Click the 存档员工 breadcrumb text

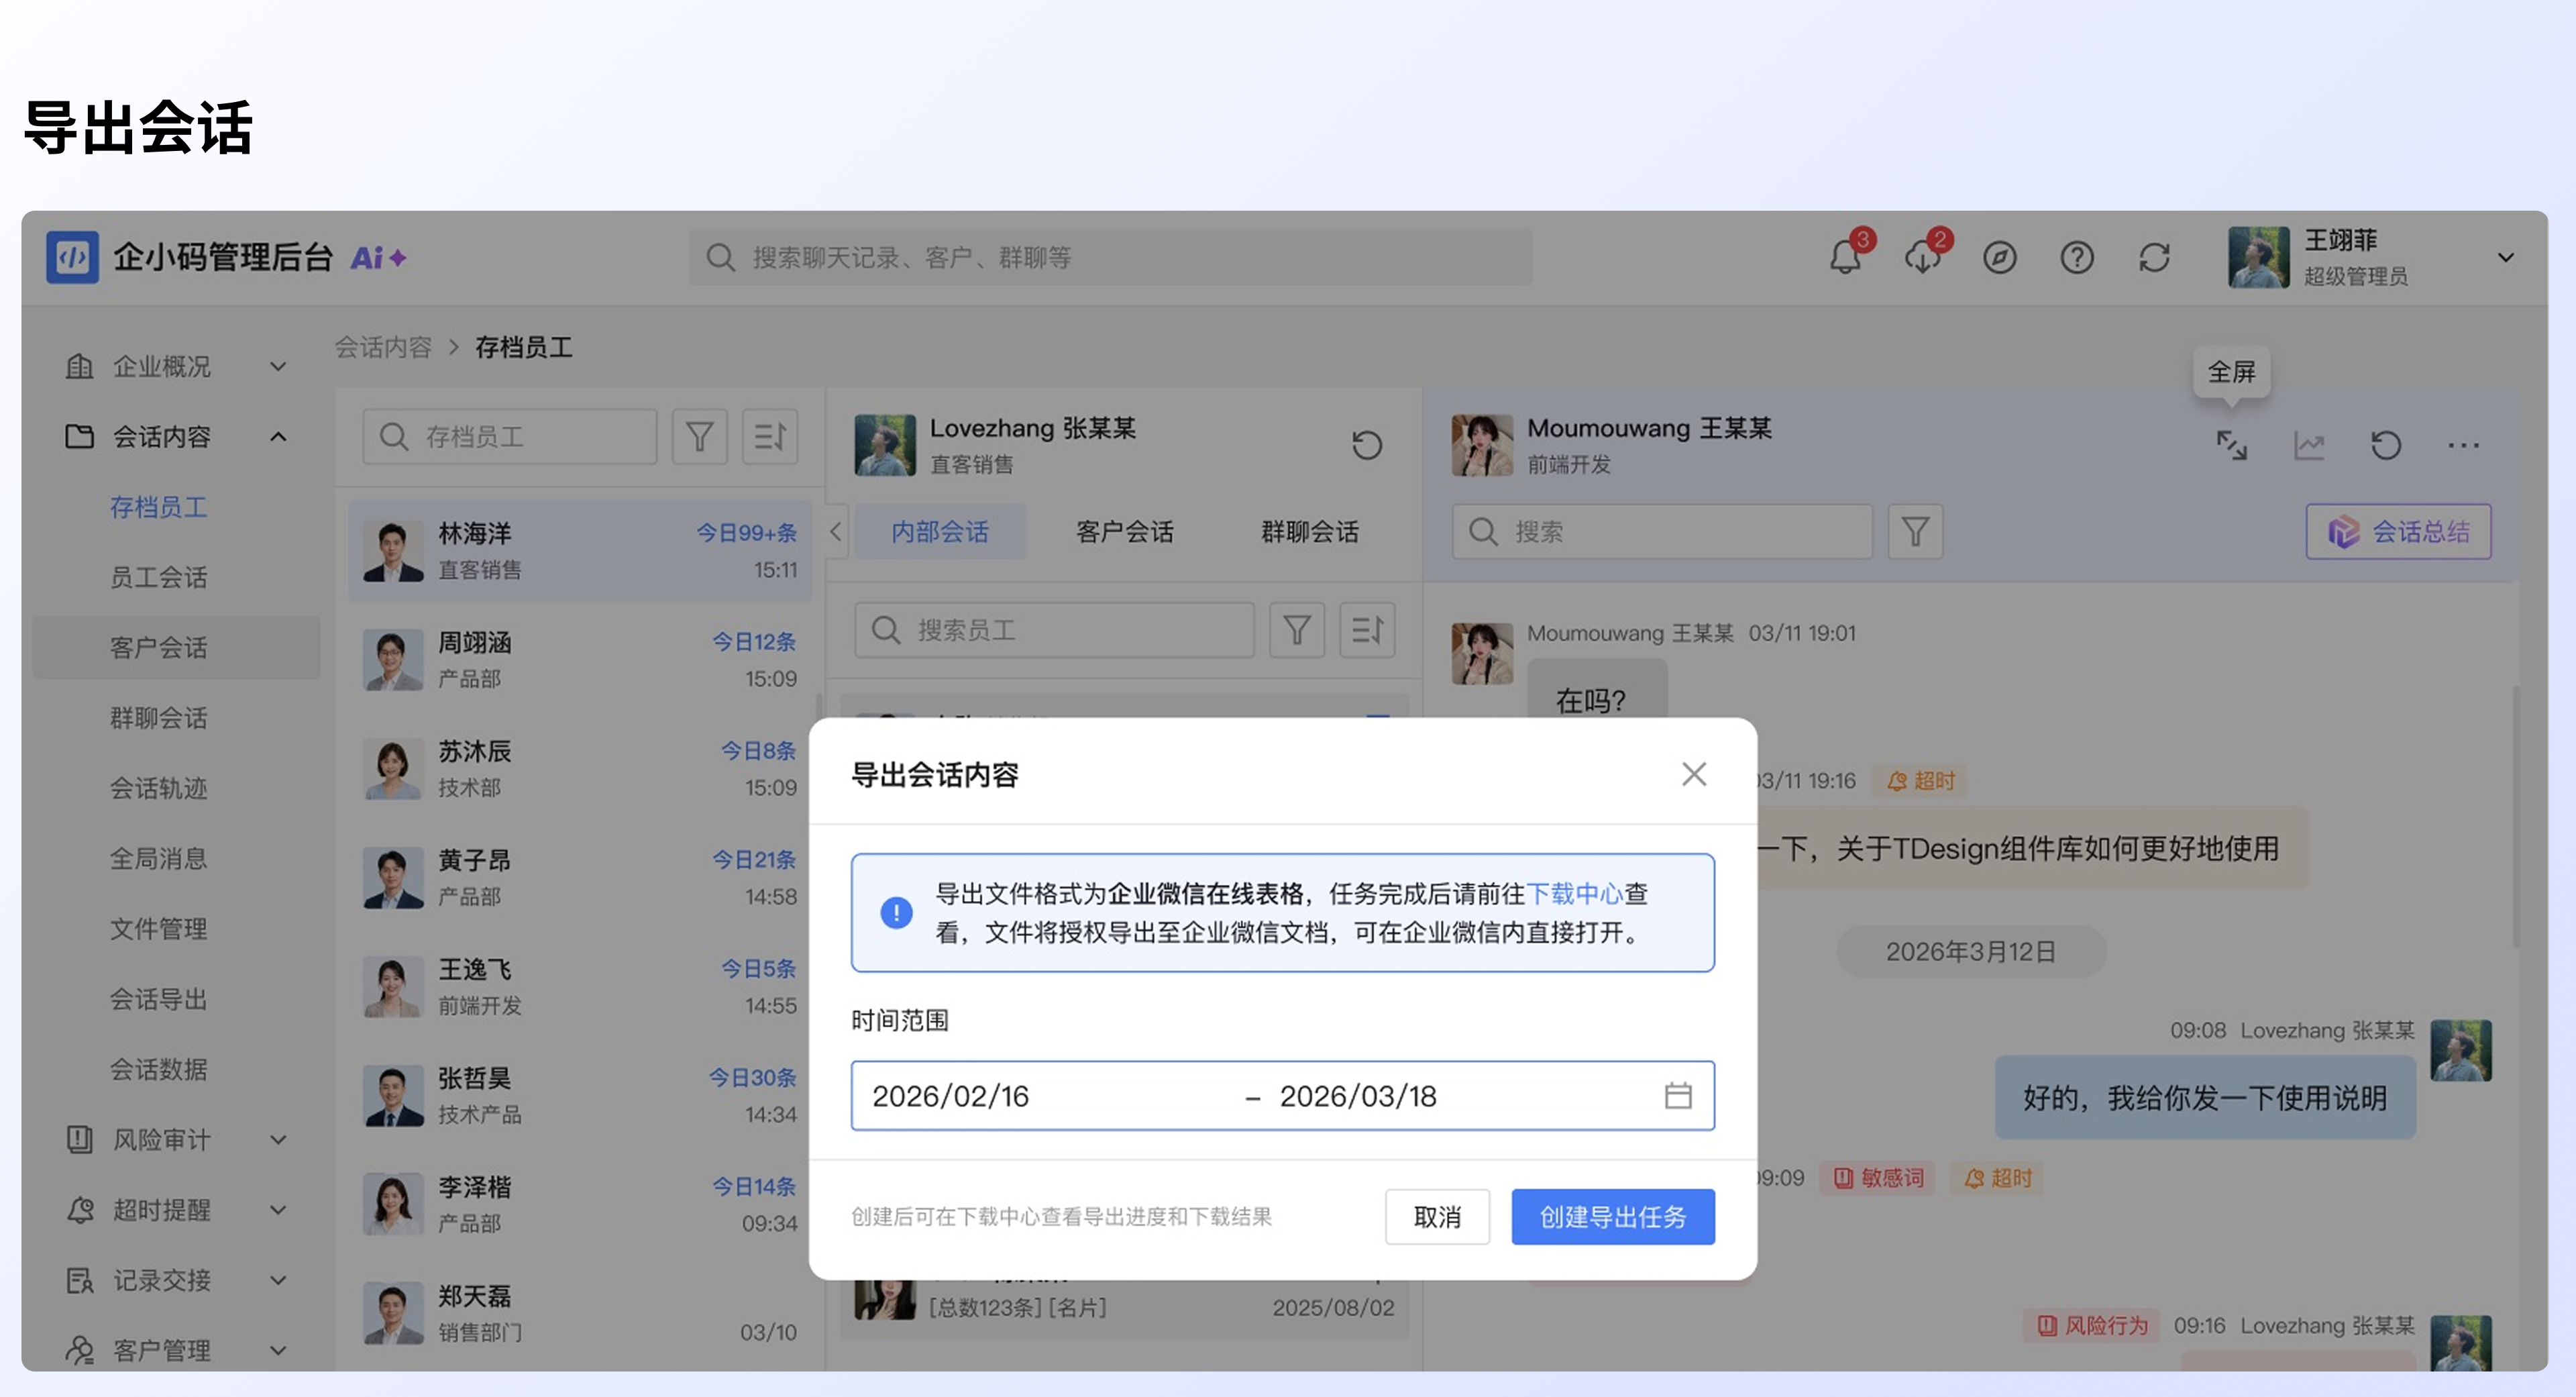click(x=523, y=347)
